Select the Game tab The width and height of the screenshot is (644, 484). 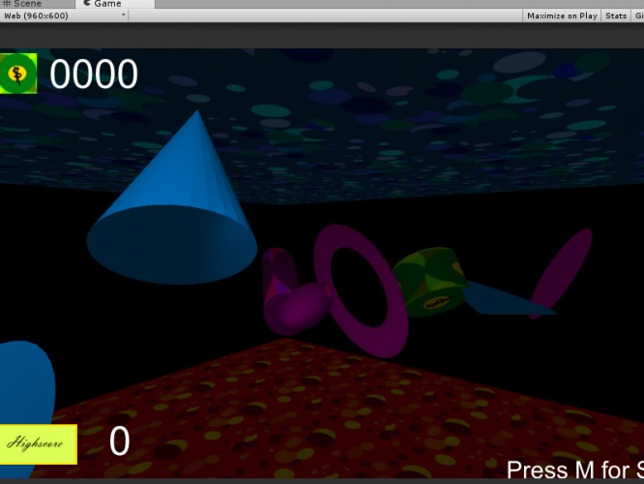[x=115, y=4]
